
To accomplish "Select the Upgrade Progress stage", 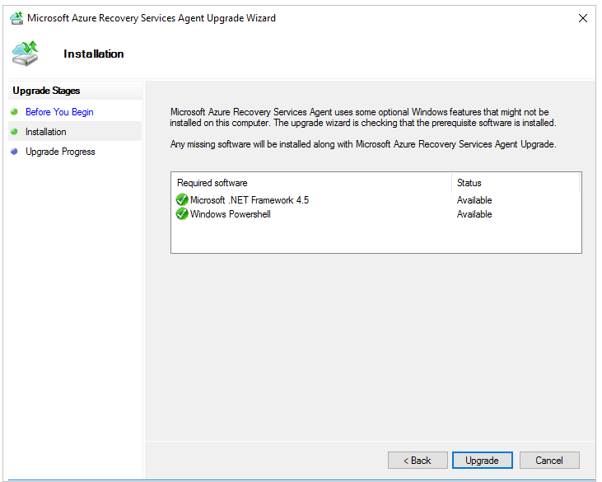I will pyautogui.click(x=60, y=152).
